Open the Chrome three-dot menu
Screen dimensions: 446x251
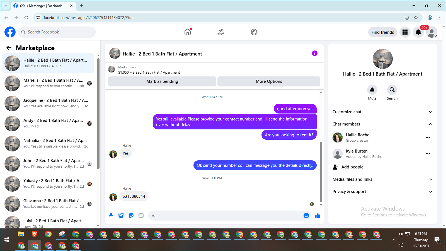click(440, 18)
